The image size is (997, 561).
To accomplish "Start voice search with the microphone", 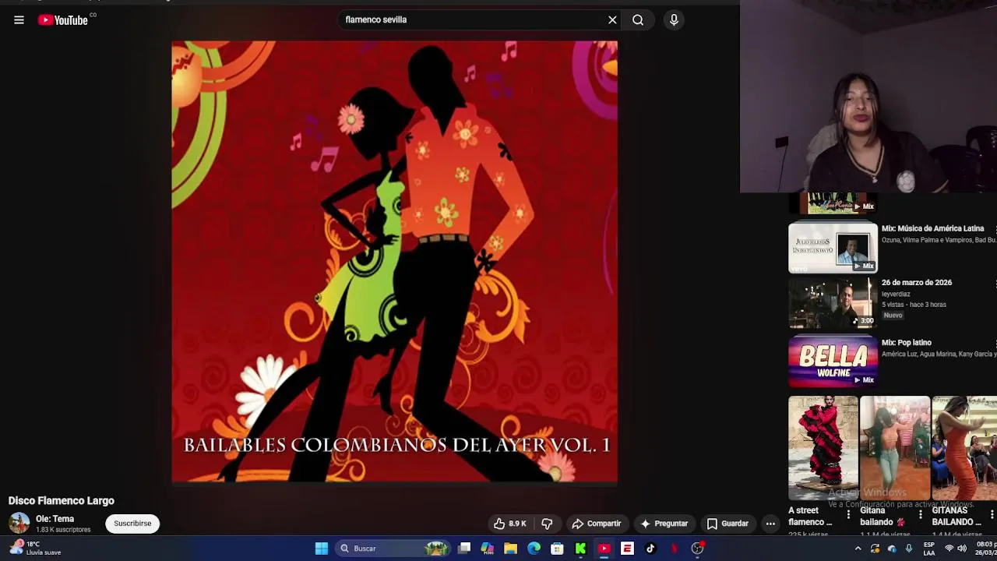I will click(674, 20).
